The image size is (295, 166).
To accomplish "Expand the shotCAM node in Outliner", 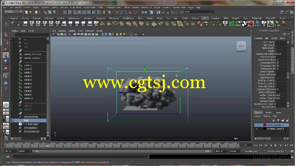I will click(x=12, y=106).
